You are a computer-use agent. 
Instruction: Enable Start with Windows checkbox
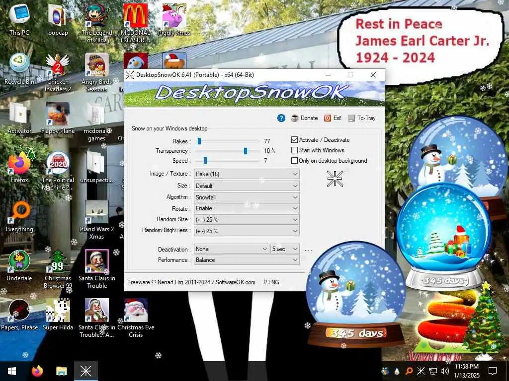click(294, 150)
